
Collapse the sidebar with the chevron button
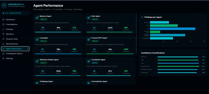click(x=30, y=12)
